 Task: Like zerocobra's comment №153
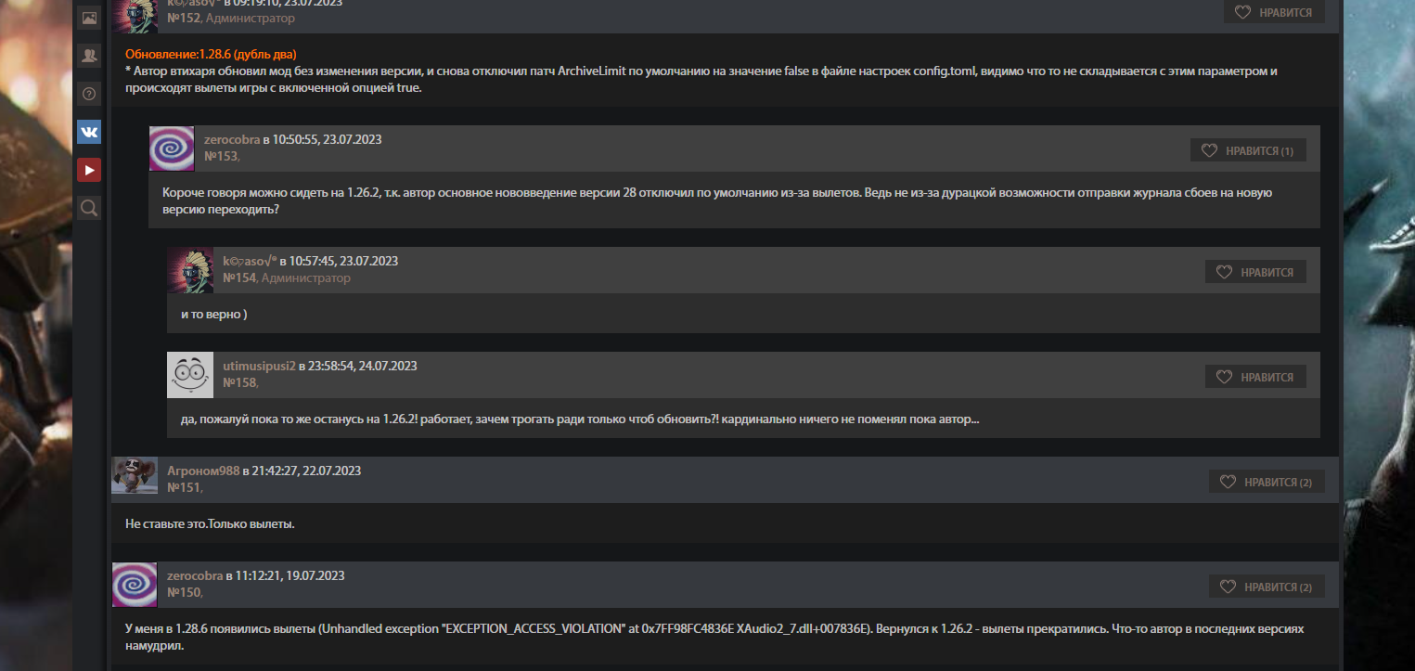(1247, 150)
